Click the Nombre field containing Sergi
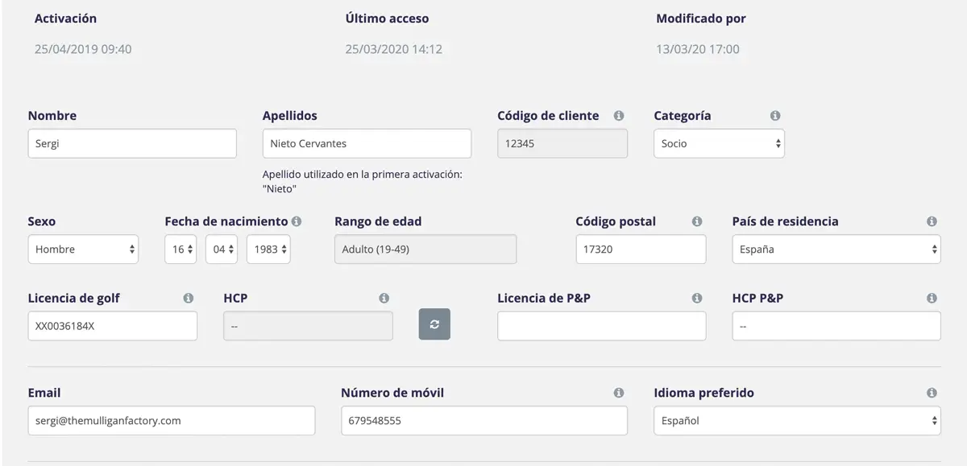Viewport: 967px width, 466px height. 132,143
